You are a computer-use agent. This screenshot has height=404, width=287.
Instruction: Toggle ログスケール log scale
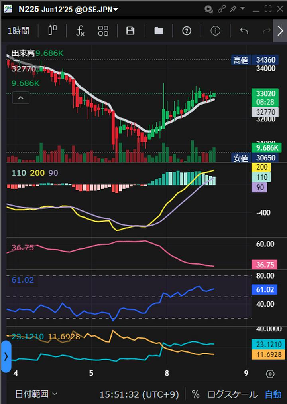coord(232,394)
